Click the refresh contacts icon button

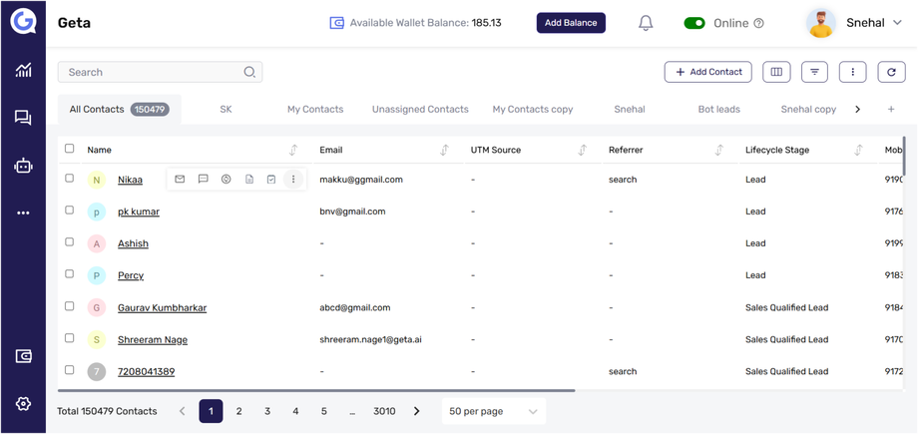click(891, 72)
